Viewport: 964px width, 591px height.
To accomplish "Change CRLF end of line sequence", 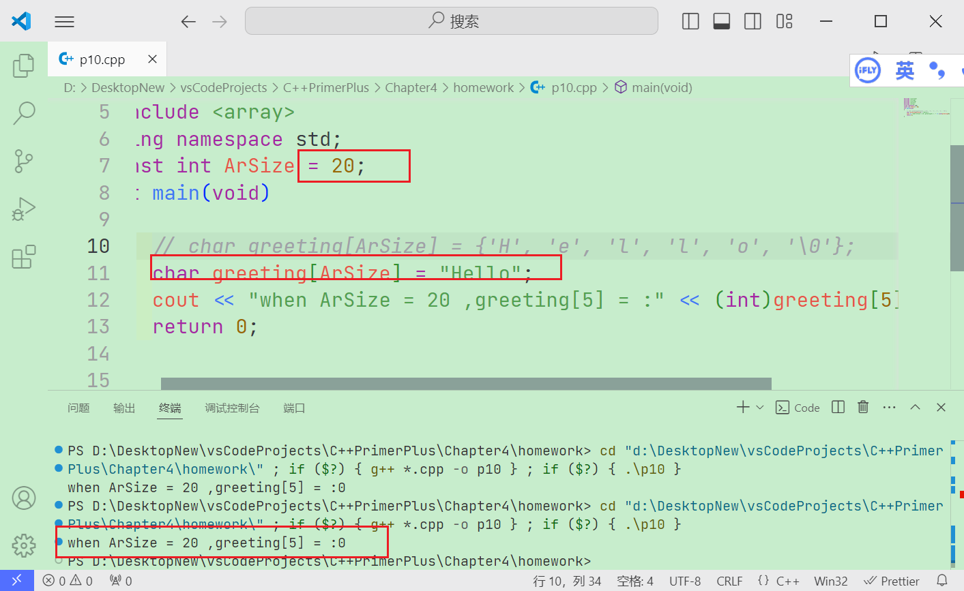I will pyautogui.click(x=729, y=581).
